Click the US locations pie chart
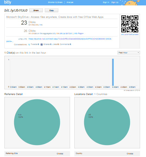The width and height of the screenshot is (146, 157). point(107,122)
